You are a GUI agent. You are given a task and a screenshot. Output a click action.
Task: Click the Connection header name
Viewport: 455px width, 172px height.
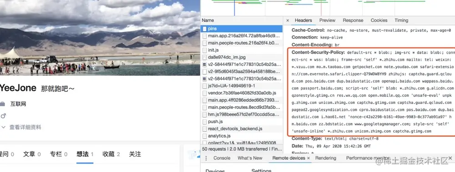305,37
